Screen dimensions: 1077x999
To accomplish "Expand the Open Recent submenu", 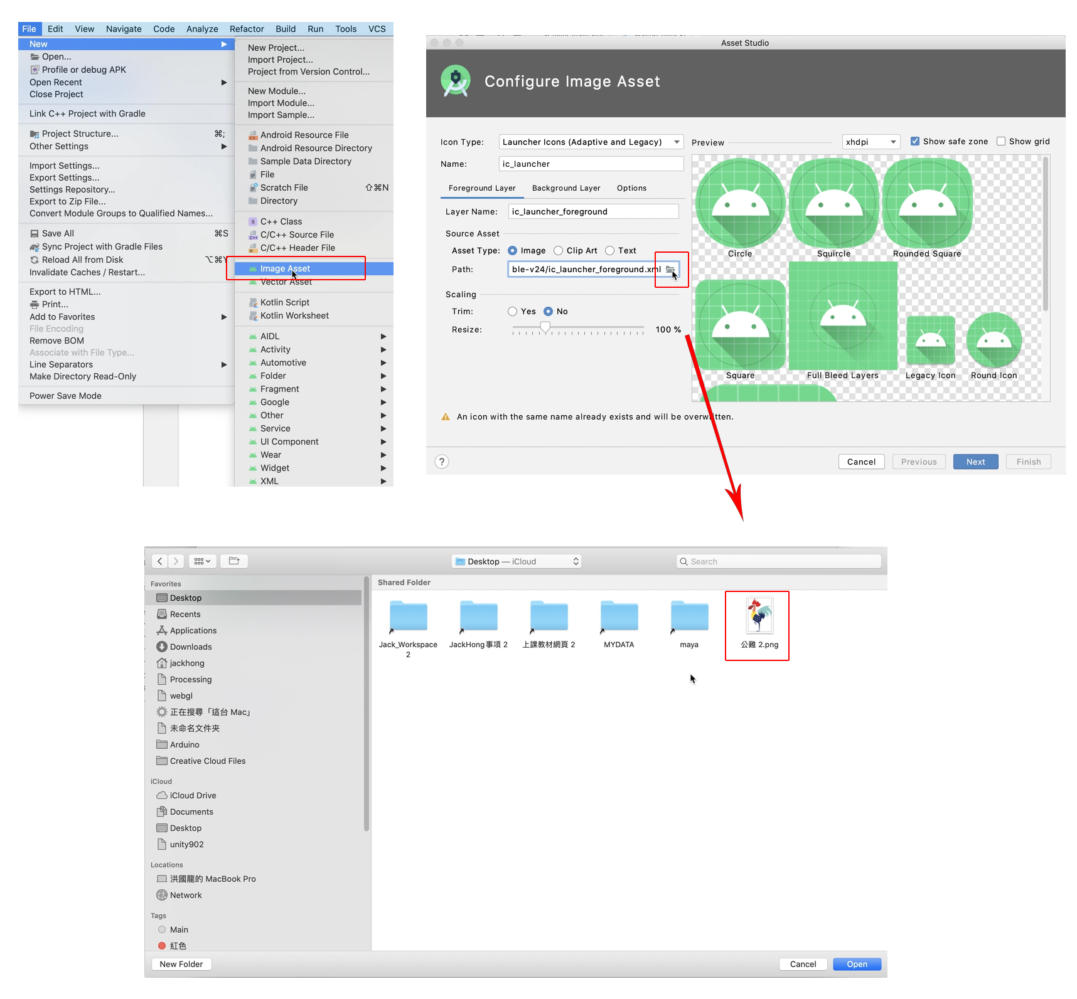I will pos(126,82).
